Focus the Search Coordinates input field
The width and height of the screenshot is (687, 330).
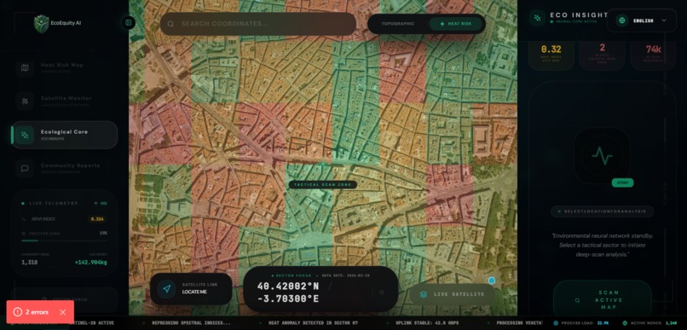pyautogui.click(x=258, y=24)
